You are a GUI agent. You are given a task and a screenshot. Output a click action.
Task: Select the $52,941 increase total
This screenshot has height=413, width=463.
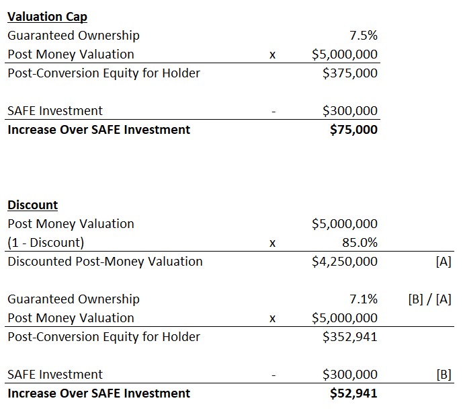(353, 393)
